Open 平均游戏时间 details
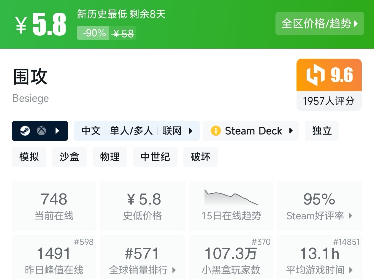 [319, 270]
